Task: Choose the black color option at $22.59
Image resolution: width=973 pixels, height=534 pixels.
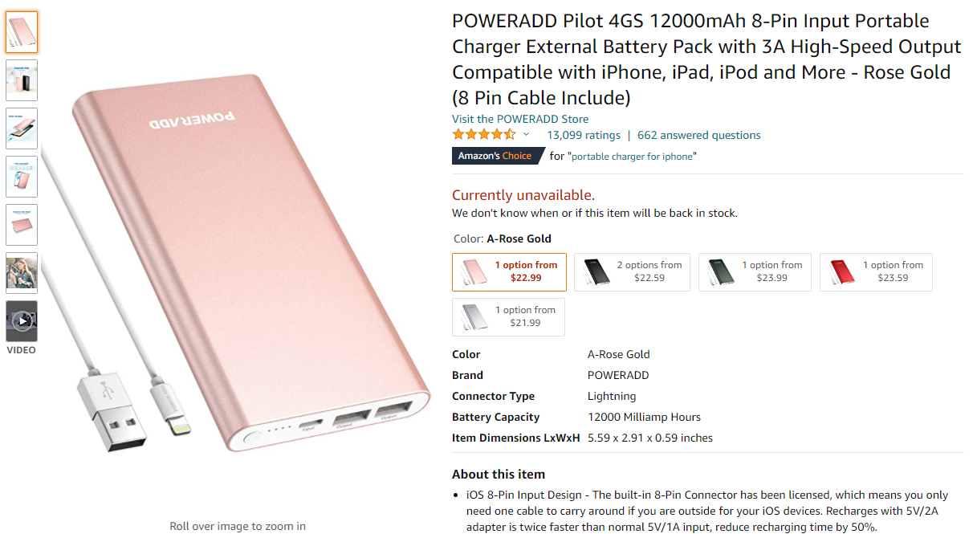Action: [632, 272]
